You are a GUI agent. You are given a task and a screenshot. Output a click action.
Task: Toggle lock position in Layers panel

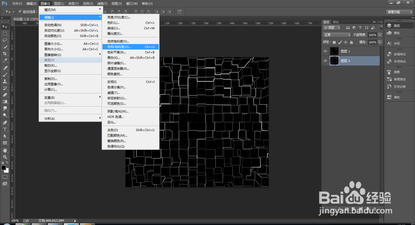[x=346, y=42]
